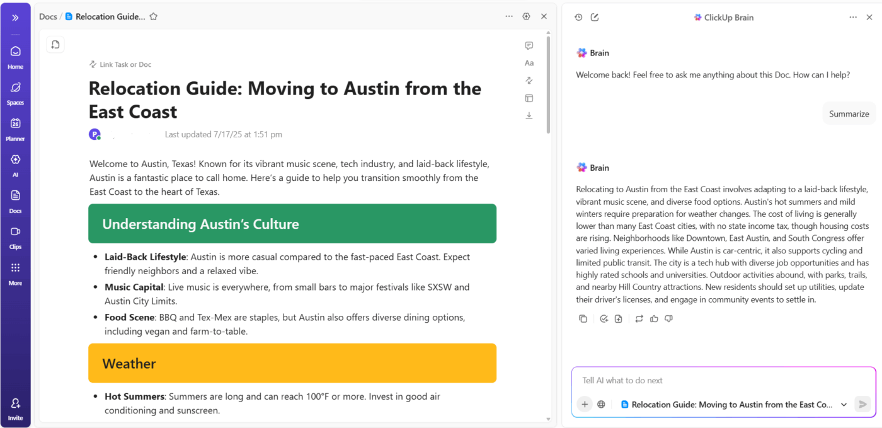This screenshot has height=428, width=882.
Task: Click the Invite button in sidebar
Action: click(15, 408)
